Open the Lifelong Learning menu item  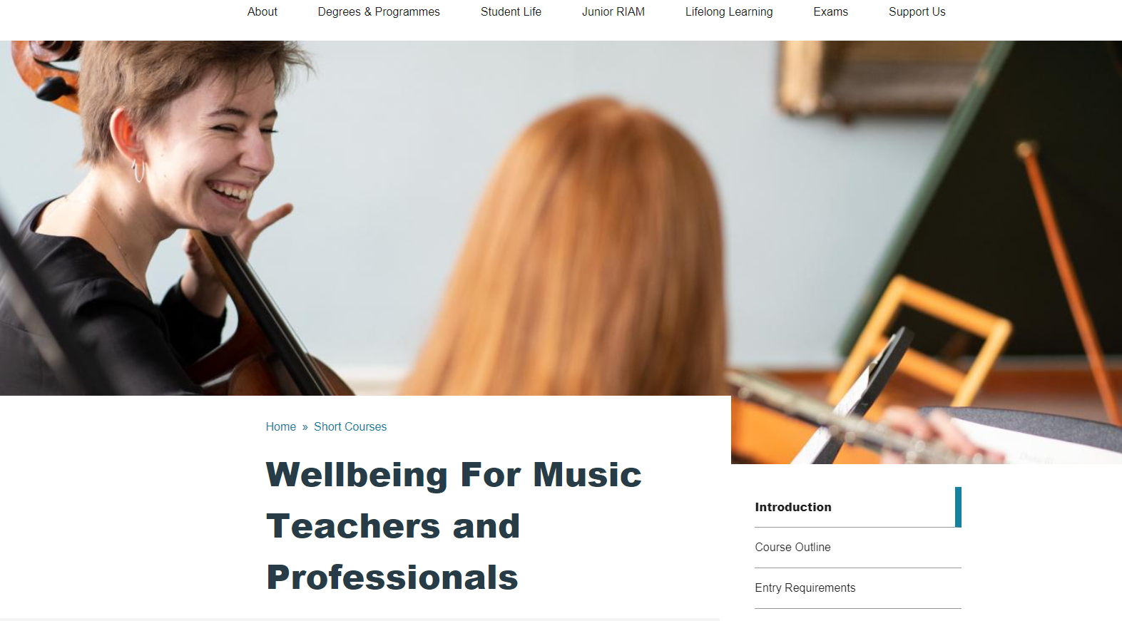click(729, 11)
